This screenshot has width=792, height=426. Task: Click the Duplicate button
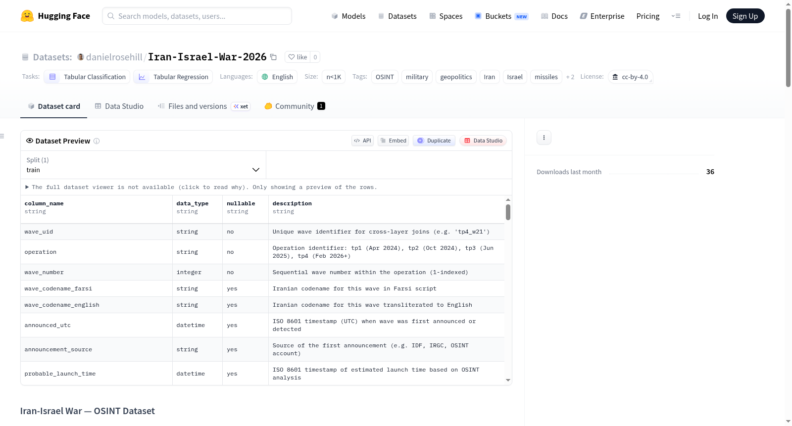434,141
